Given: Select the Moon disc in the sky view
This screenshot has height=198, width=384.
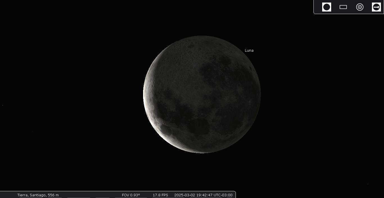Looking at the screenshot, I should coord(202,94).
